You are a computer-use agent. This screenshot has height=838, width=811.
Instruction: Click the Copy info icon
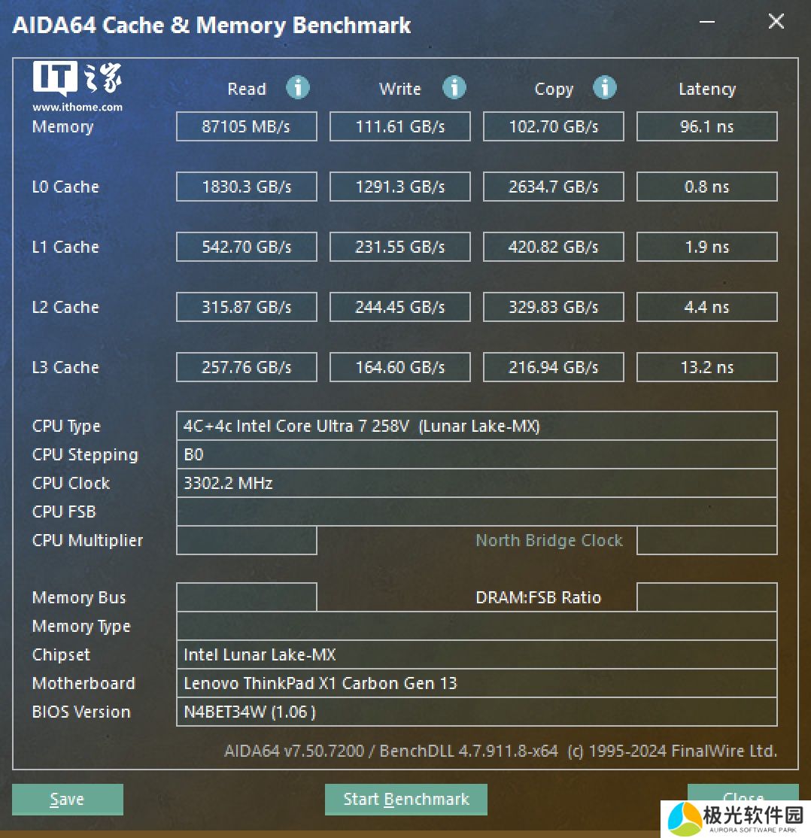(605, 87)
